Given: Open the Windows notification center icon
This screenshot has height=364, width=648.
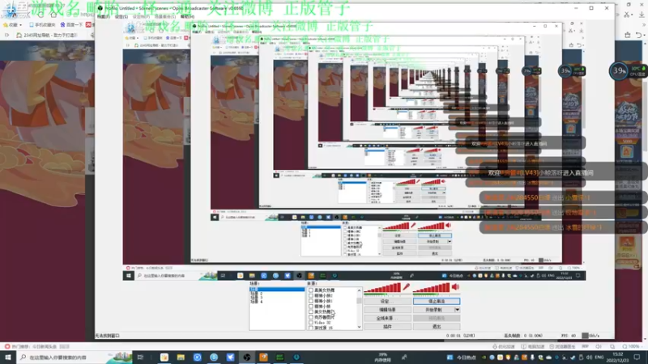Looking at the screenshot, I should point(637,357).
